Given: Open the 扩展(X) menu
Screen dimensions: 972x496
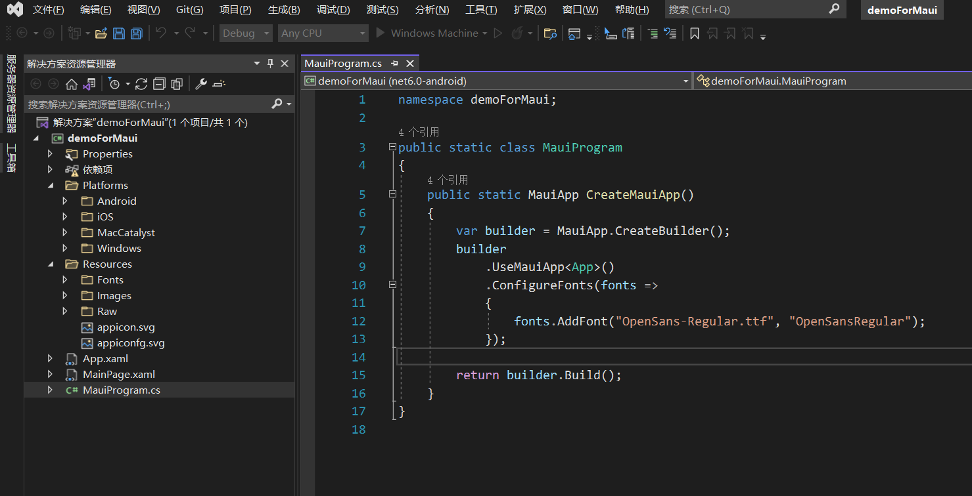Looking at the screenshot, I should (530, 10).
